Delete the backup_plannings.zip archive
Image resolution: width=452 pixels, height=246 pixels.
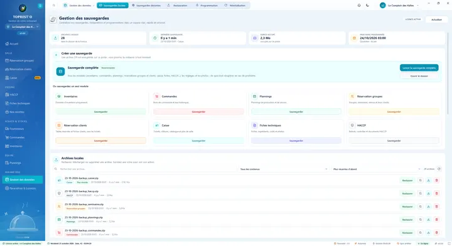click(x=436, y=220)
